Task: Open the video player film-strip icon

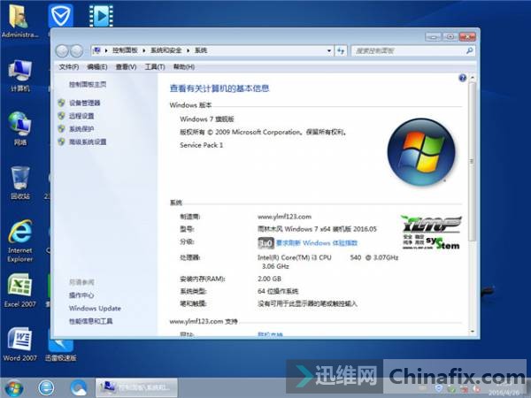Action: (101, 16)
